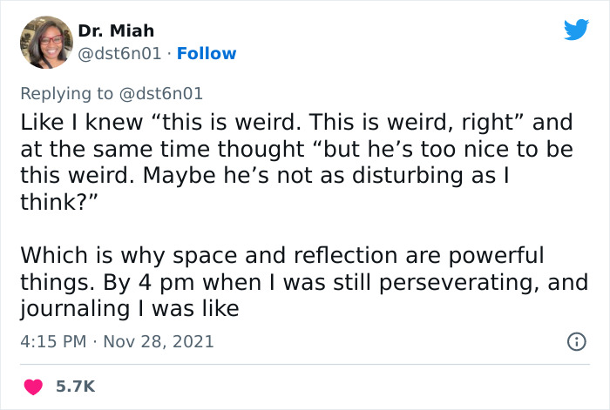
Task: Click the Nov 28, 2021 date
Action: (158, 341)
